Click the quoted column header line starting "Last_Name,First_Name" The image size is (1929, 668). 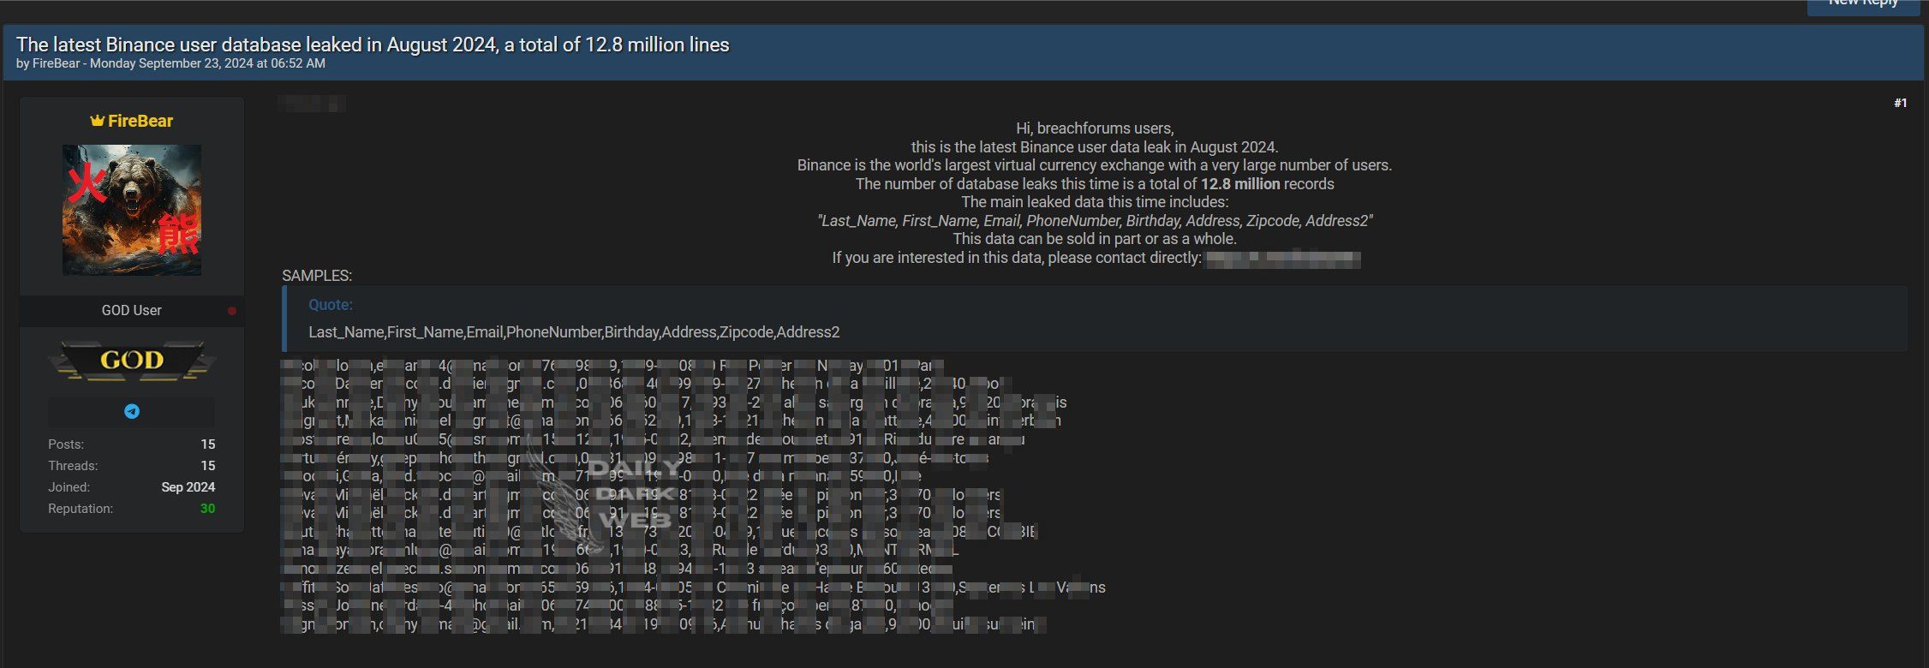pos(574,332)
